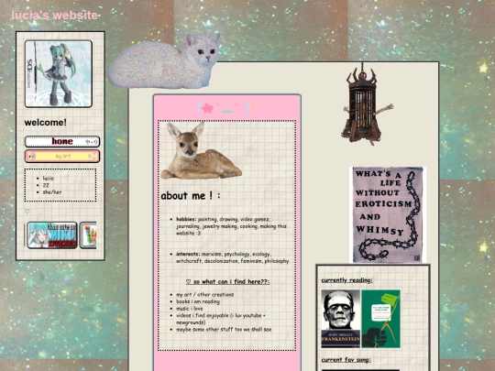The width and height of the screenshot is (495, 371).
Task: Open the Frankenstein book cover
Action: click(341, 319)
